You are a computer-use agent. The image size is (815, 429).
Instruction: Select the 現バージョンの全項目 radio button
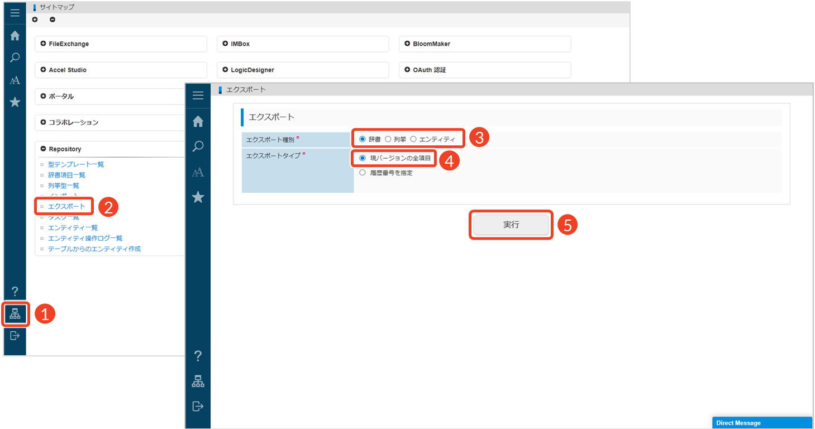click(x=363, y=159)
